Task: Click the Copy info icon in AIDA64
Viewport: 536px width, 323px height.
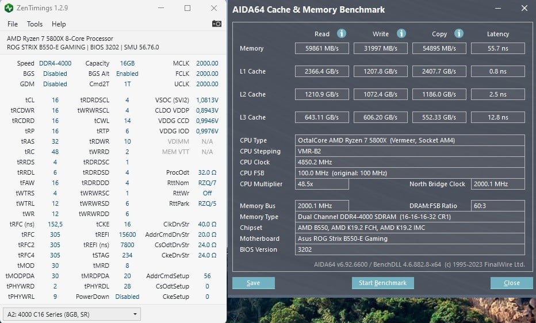Action: coord(459,33)
